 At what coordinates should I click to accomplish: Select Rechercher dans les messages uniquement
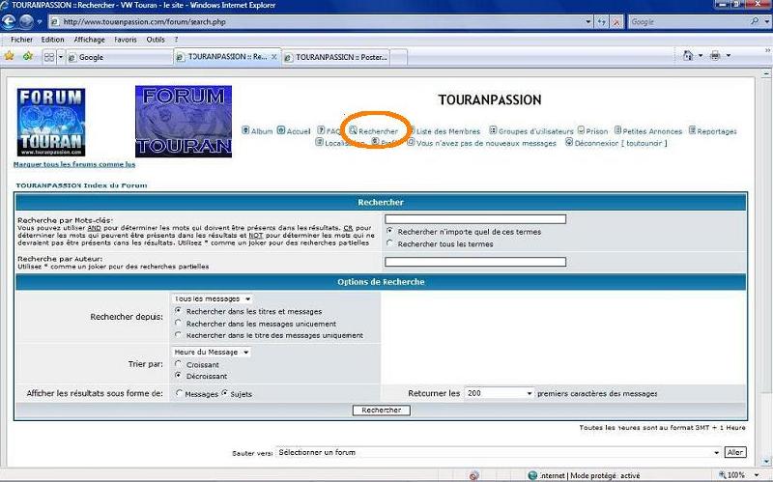tap(179, 323)
